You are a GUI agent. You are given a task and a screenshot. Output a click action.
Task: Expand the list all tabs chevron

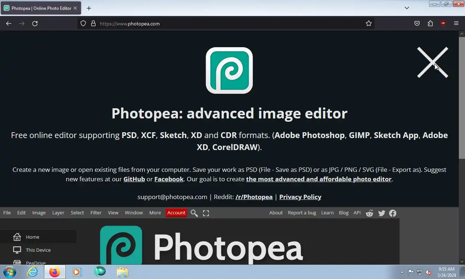407,8
